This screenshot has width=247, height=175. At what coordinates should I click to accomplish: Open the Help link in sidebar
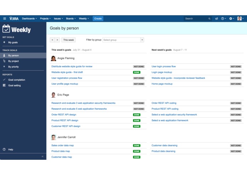(11, 149)
